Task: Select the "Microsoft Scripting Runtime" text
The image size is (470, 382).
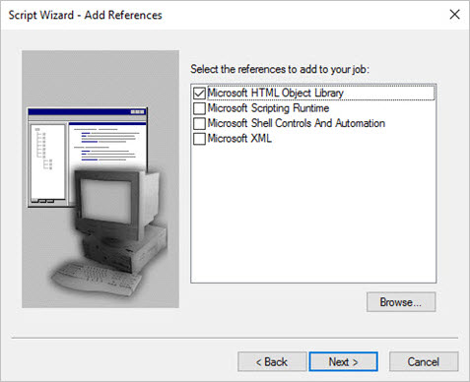Action: pyautogui.click(x=268, y=108)
